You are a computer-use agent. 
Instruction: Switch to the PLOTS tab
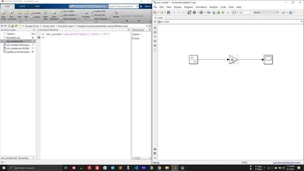pos(22,6)
